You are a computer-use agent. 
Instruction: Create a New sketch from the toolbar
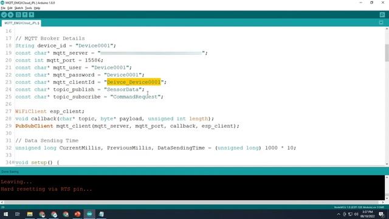pyautogui.click(x=18, y=15)
